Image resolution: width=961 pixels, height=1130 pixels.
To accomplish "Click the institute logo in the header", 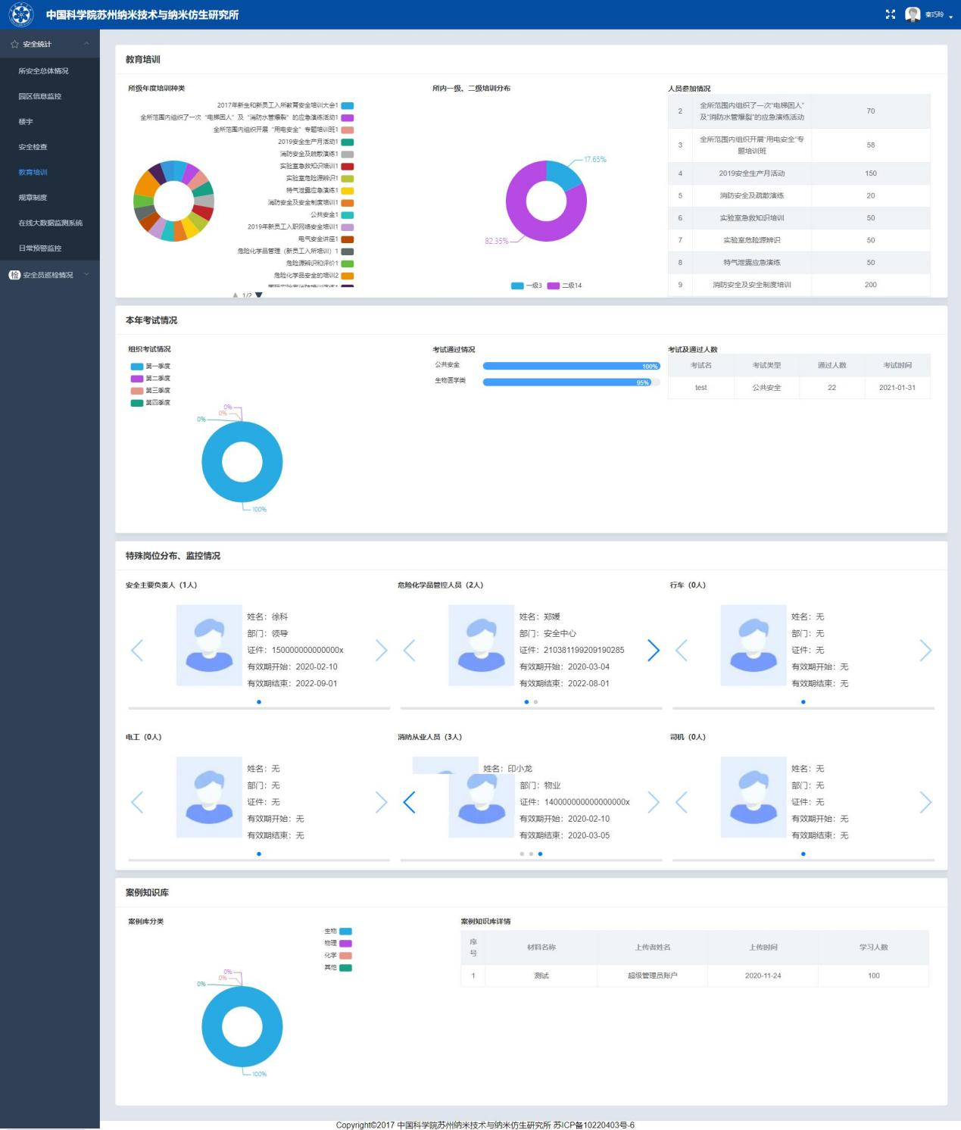I will pyautogui.click(x=20, y=14).
